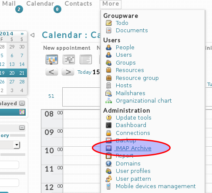Click the Todo notepad icon
This screenshot has width=212, height=193.
click(109, 23)
